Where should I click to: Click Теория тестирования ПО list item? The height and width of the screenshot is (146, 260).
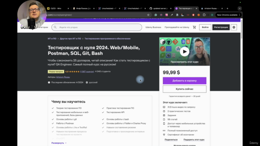point(69,108)
